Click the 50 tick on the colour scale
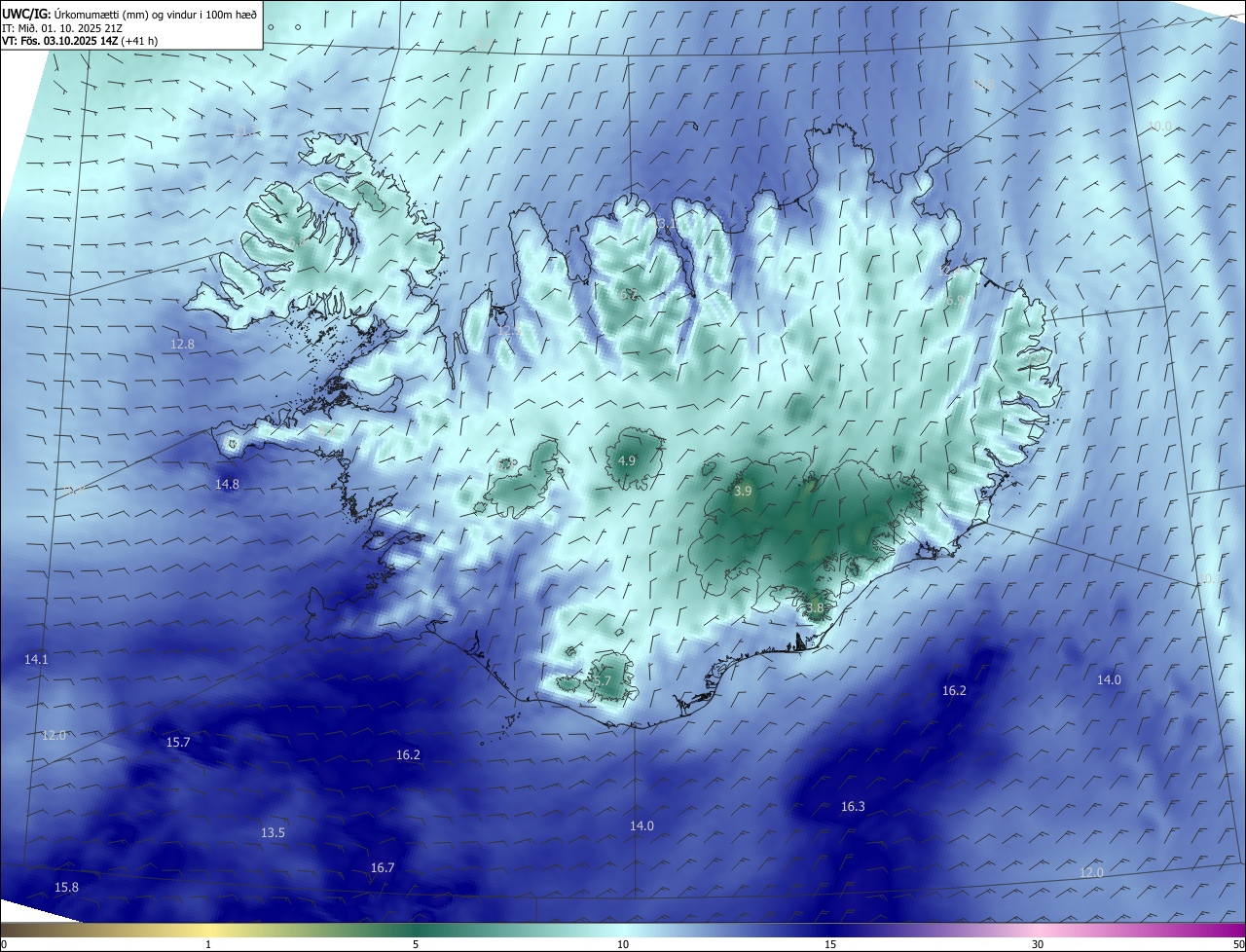Screen dimensions: 1246x952 pyautogui.click(x=1238, y=945)
